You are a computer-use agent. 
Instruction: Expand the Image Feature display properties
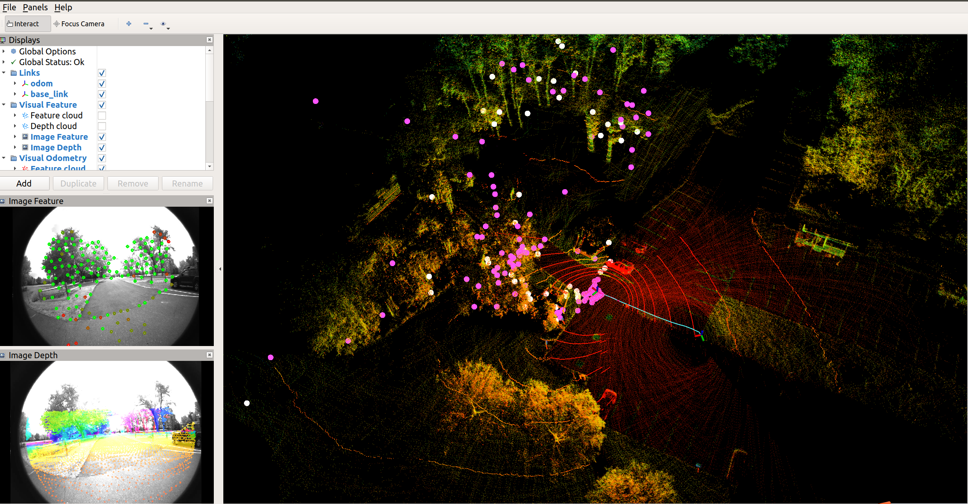click(15, 137)
